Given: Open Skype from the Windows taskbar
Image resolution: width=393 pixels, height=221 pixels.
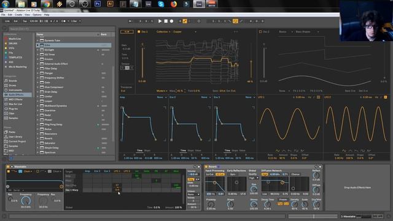Looking at the screenshot, I should [x=161, y=4].
